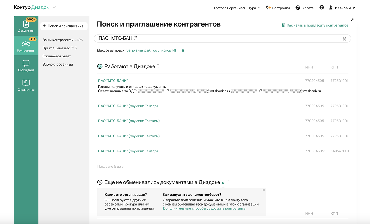Viewport: 370px width, 224px height.
Task: Open the Контрагенты sidebar icon
Action: pyautogui.click(x=26, y=43)
